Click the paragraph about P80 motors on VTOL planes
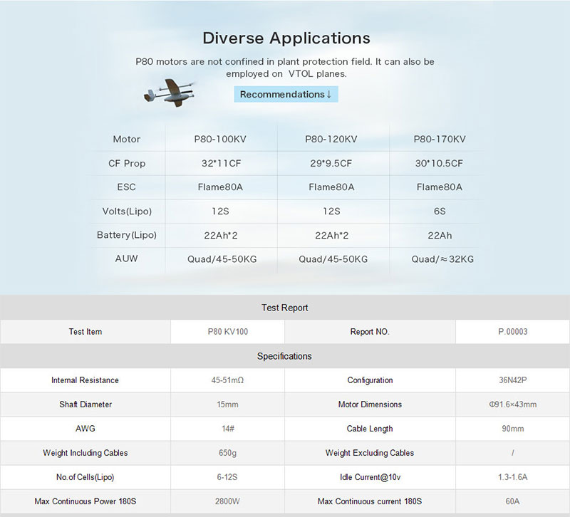This screenshot has height=517, width=570. [285, 68]
